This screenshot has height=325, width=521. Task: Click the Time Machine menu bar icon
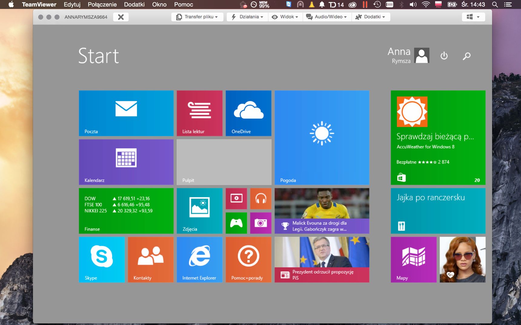pos(377,5)
